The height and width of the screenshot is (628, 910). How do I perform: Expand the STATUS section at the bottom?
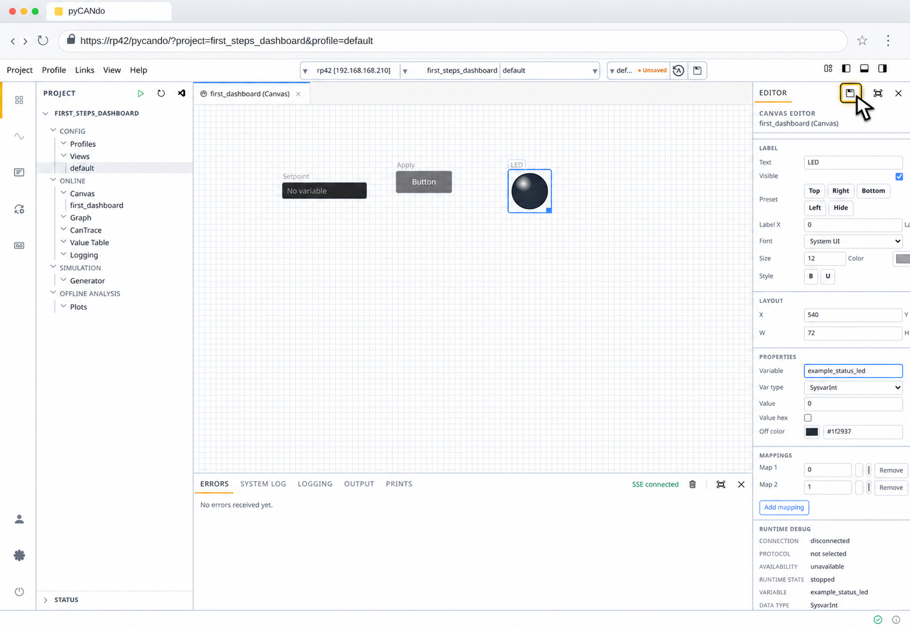coord(46,600)
